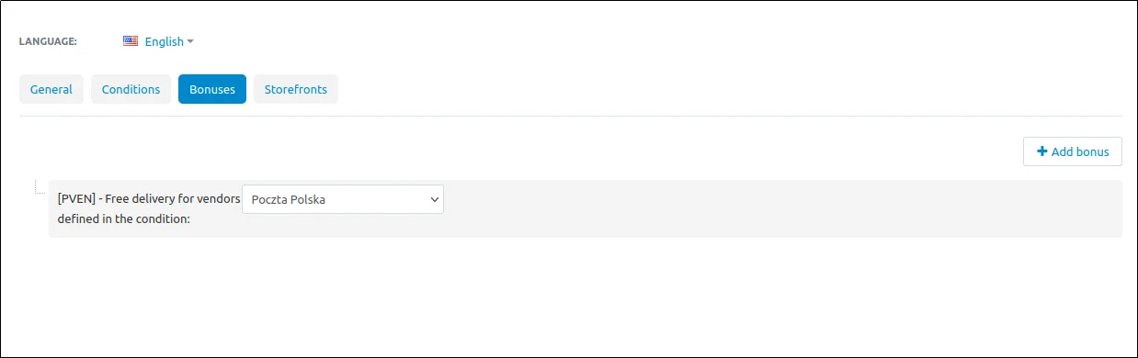Switch to the General tab

(x=51, y=89)
